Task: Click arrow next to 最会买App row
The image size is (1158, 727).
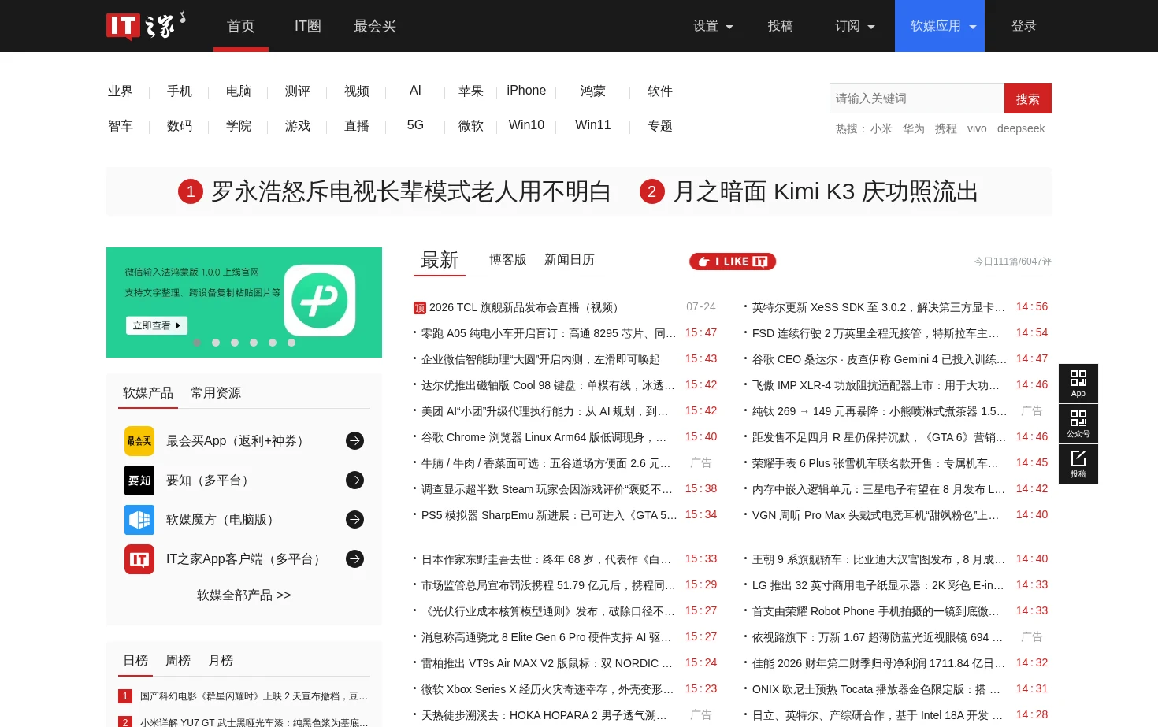Action: pos(355,441)
